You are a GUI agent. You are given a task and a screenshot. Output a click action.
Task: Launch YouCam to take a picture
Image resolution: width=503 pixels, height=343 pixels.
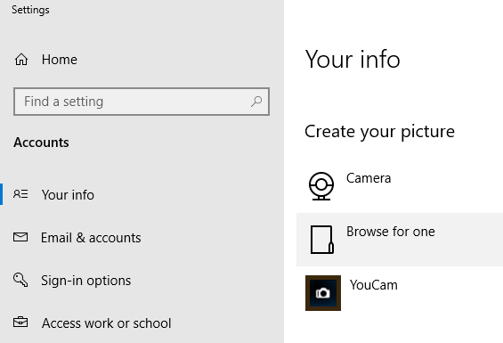[x=373, y=285]
